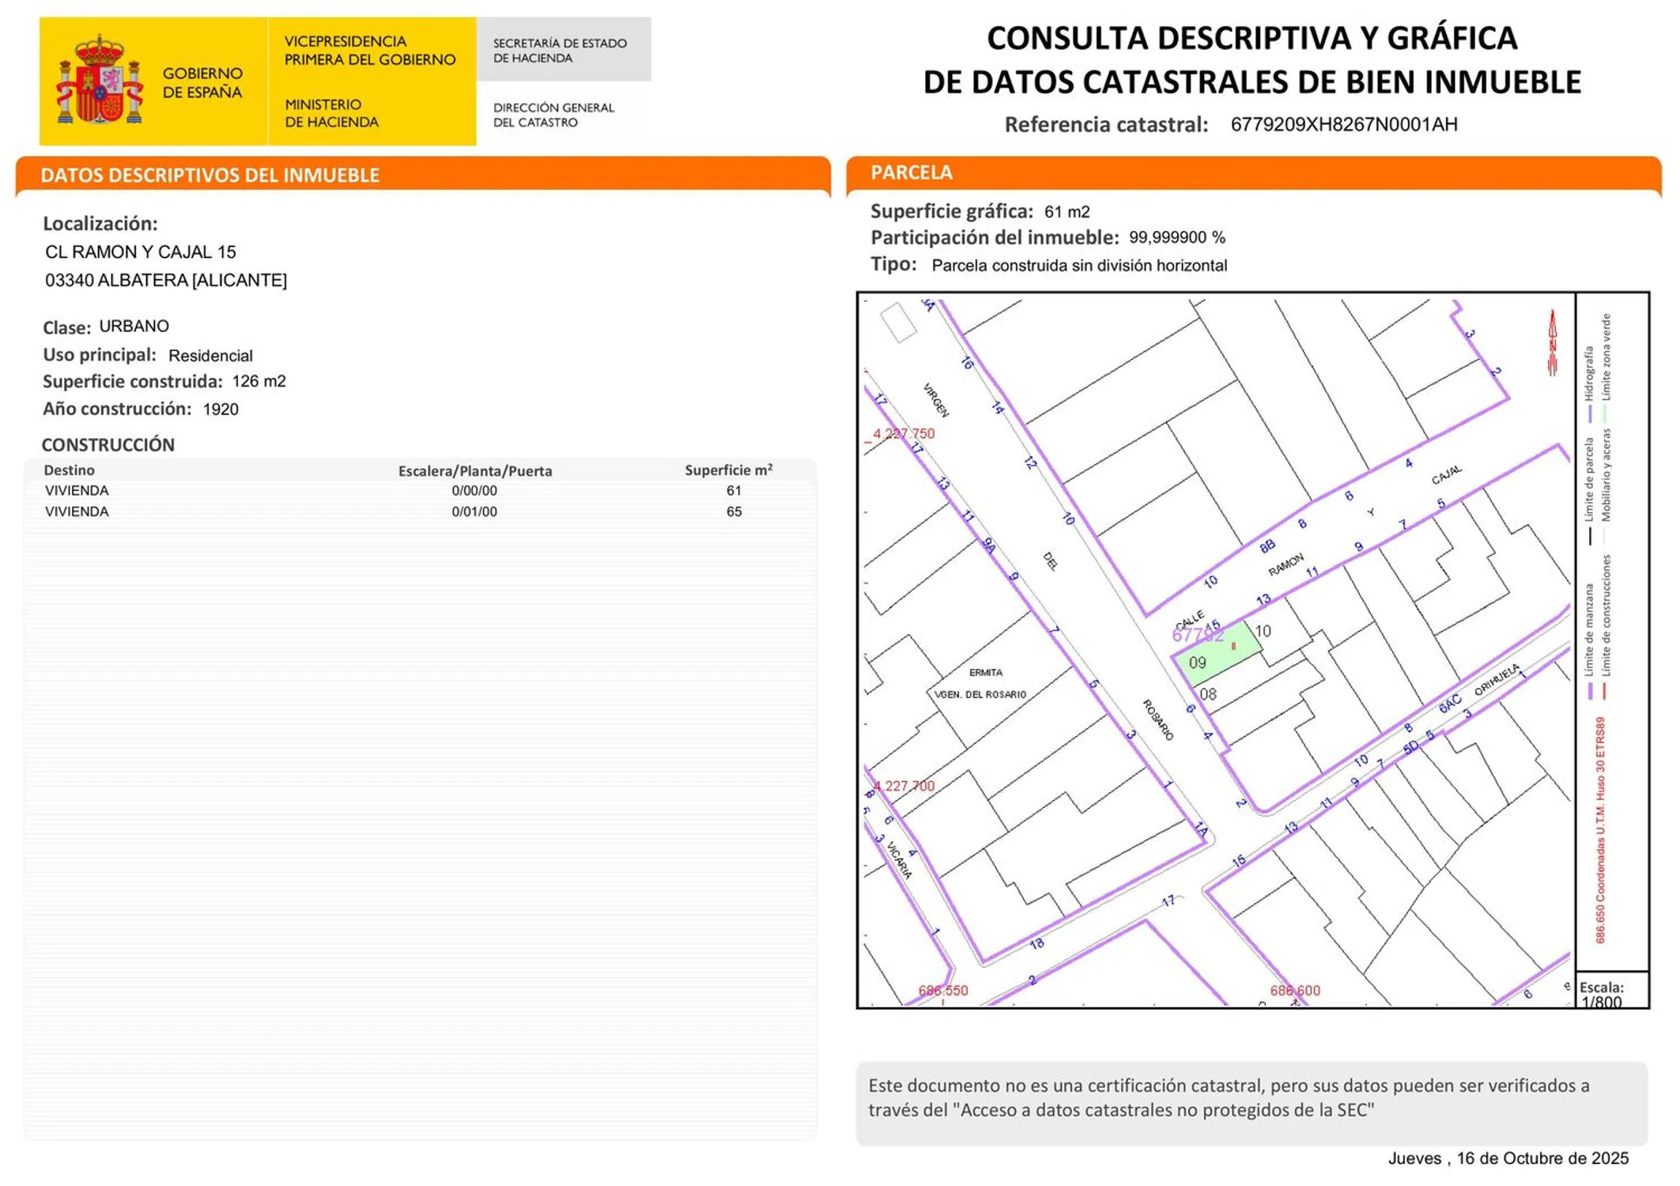Click the green highlighted parcel 09

[x=1214, y=655]
